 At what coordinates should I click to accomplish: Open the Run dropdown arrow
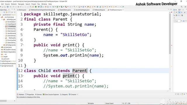click(x=59, y=7)
